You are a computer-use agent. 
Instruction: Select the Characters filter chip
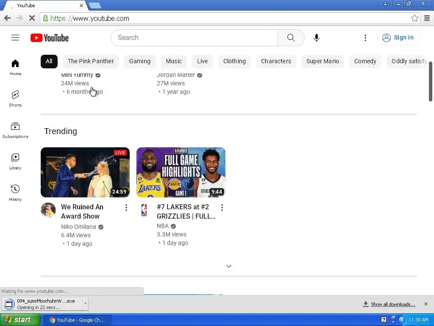[276, 61]
